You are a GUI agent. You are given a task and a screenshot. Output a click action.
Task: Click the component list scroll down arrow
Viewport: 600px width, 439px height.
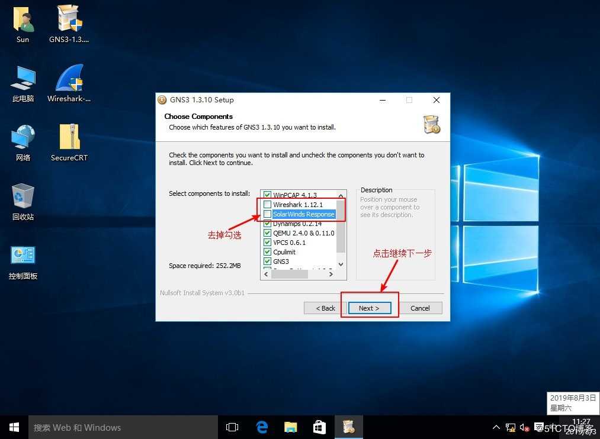[341, 264]
